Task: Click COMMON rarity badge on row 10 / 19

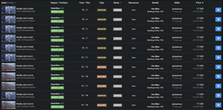Action: coord(118,105)
